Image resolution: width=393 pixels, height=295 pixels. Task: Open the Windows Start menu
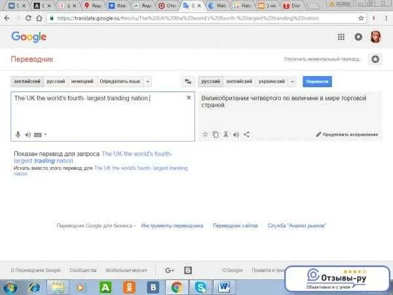point(9,288)
